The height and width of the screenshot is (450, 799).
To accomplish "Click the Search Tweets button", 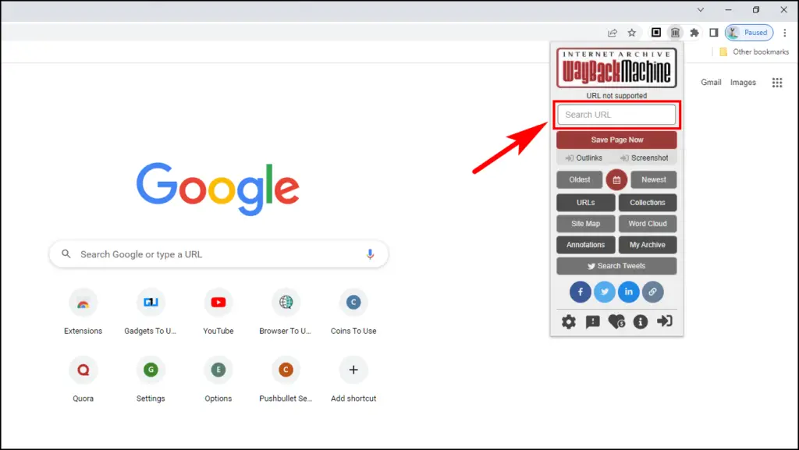I will click(x=616, y=266).
